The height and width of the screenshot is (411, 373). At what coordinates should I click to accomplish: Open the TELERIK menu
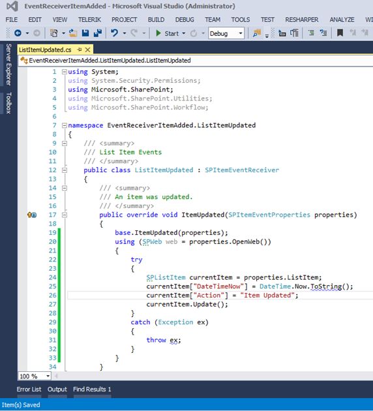coord(89,20)
